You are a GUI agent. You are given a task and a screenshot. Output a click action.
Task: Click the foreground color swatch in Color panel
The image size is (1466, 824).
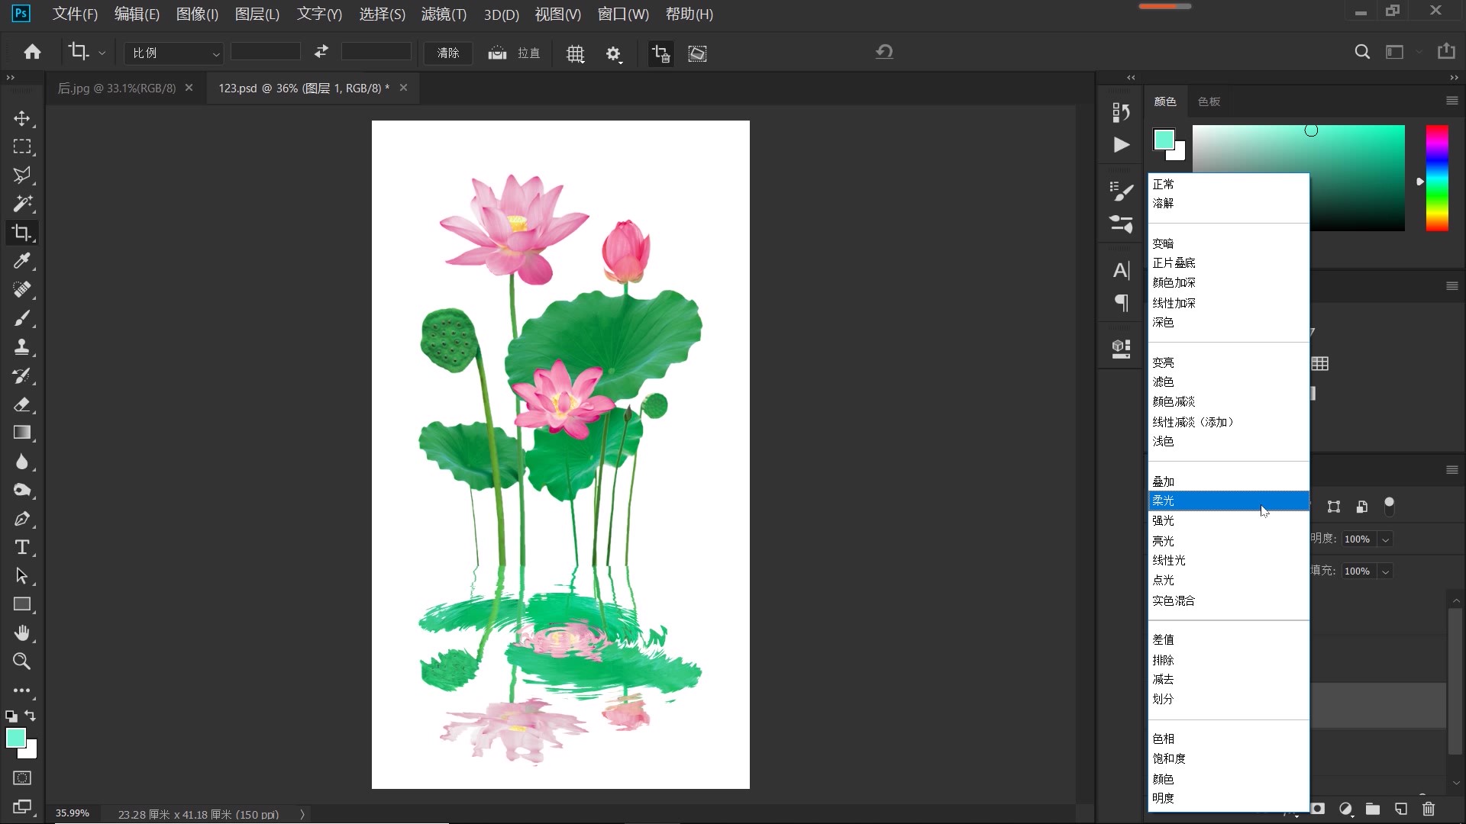pyautogui.click(x=1164, y=140)
